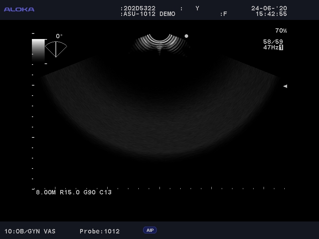Click the 70% power readout

pyautogui.click(x=281, y=31)
